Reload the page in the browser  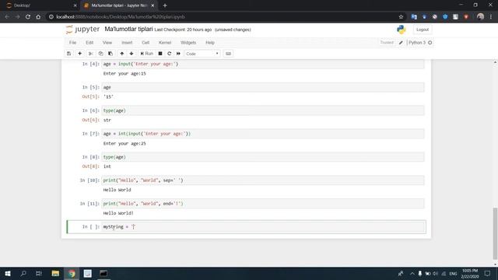pyautogui.click(x=28, y=17)
